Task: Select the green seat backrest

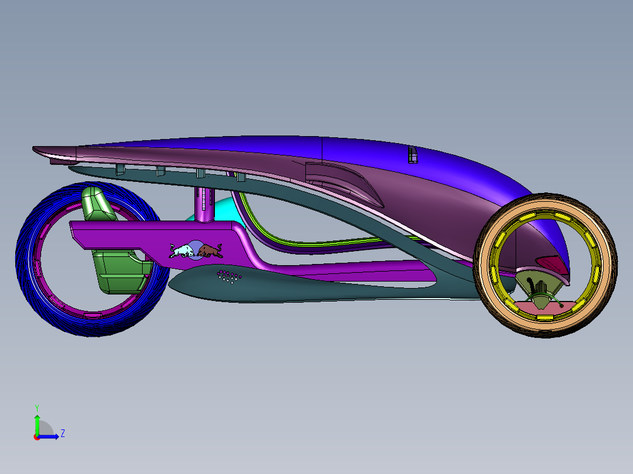Action: coord(98,204)
